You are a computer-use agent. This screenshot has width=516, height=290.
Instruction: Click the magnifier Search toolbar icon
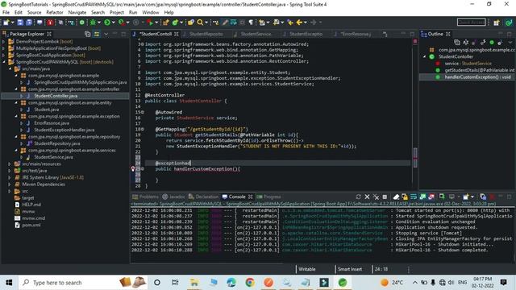coord(200,23)
